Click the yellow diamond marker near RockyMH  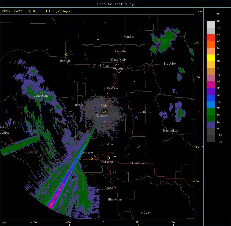[67, 55]
